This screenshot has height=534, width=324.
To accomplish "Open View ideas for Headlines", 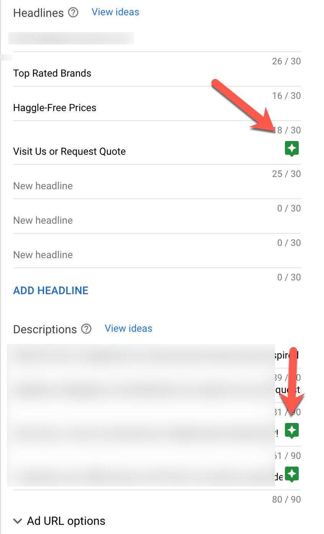I will click(x=115, y=12).
